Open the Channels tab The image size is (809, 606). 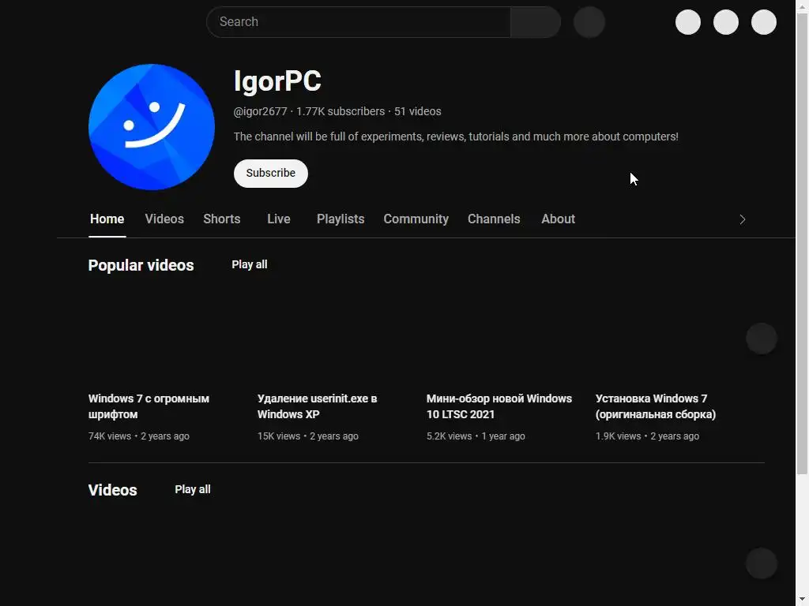(x=494, y=219)
